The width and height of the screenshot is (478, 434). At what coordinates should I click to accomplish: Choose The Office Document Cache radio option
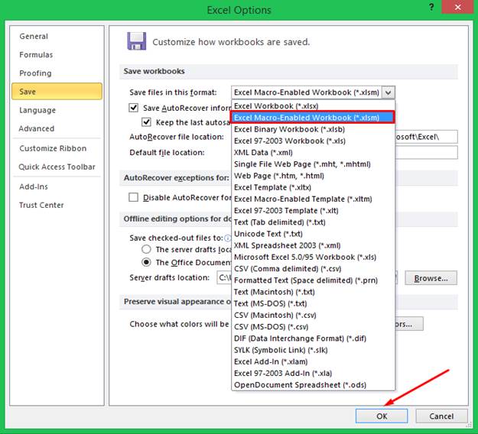point(146,262)
